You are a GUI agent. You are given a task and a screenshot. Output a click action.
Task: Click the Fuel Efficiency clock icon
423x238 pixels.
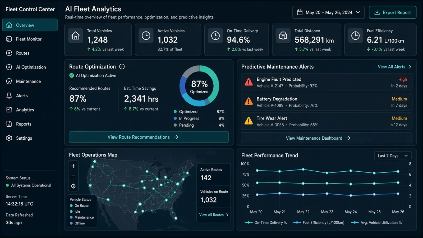coord(355,35)
